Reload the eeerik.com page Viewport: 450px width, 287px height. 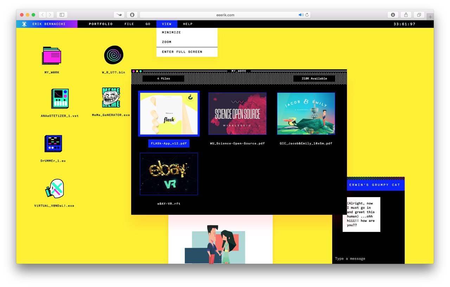pos(307,15)
